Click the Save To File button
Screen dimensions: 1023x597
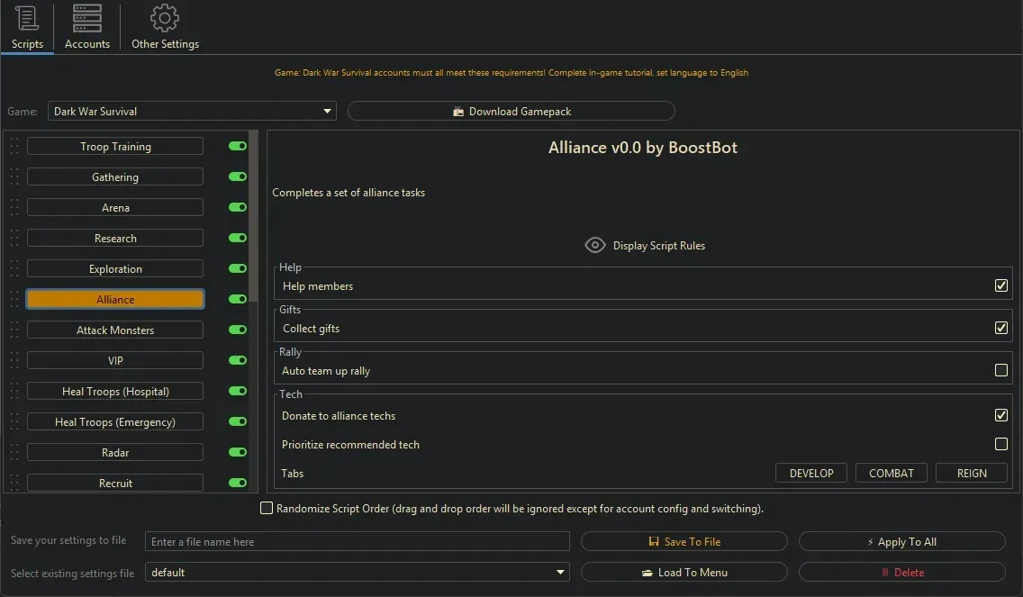point(684,541)
